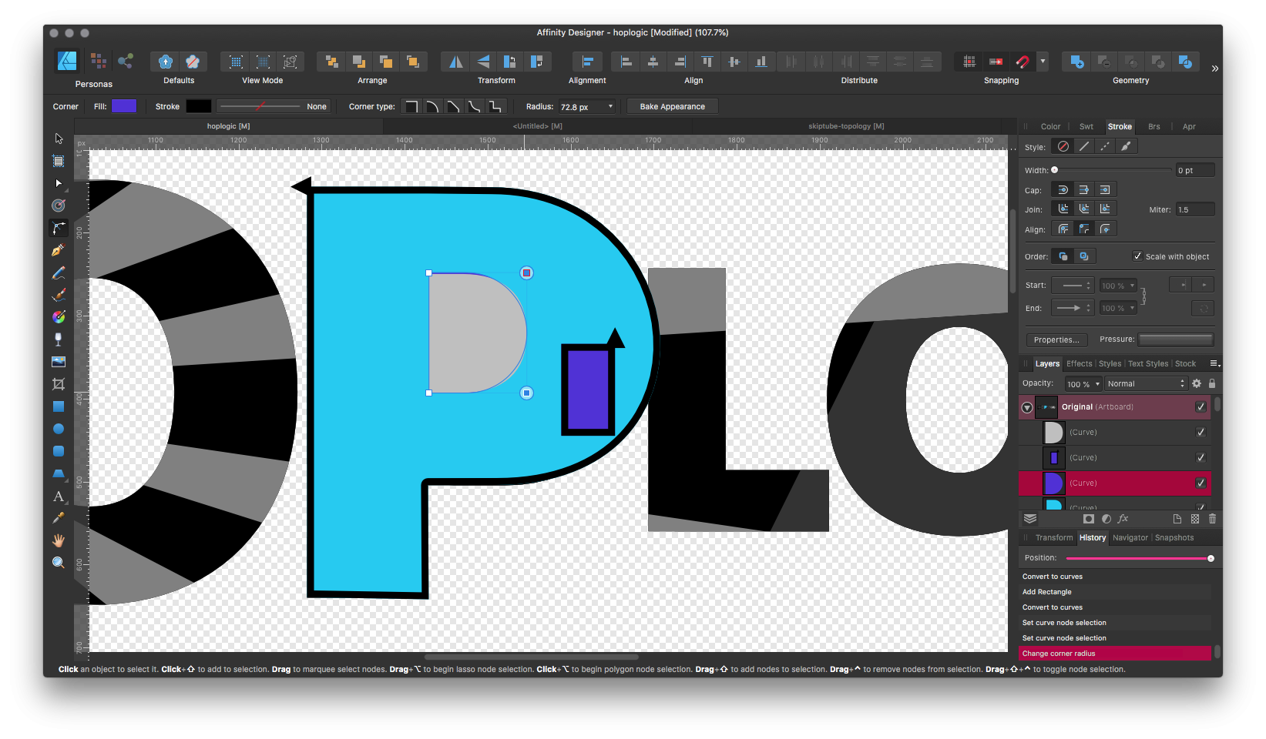1266x739 pixels.
Task: Open Layer Effects fx icon
Action: [1123, 519]
